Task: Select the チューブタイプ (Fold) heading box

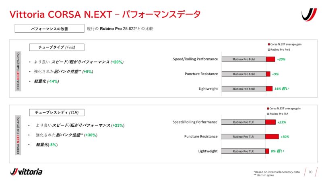Action: coord(56,47)
